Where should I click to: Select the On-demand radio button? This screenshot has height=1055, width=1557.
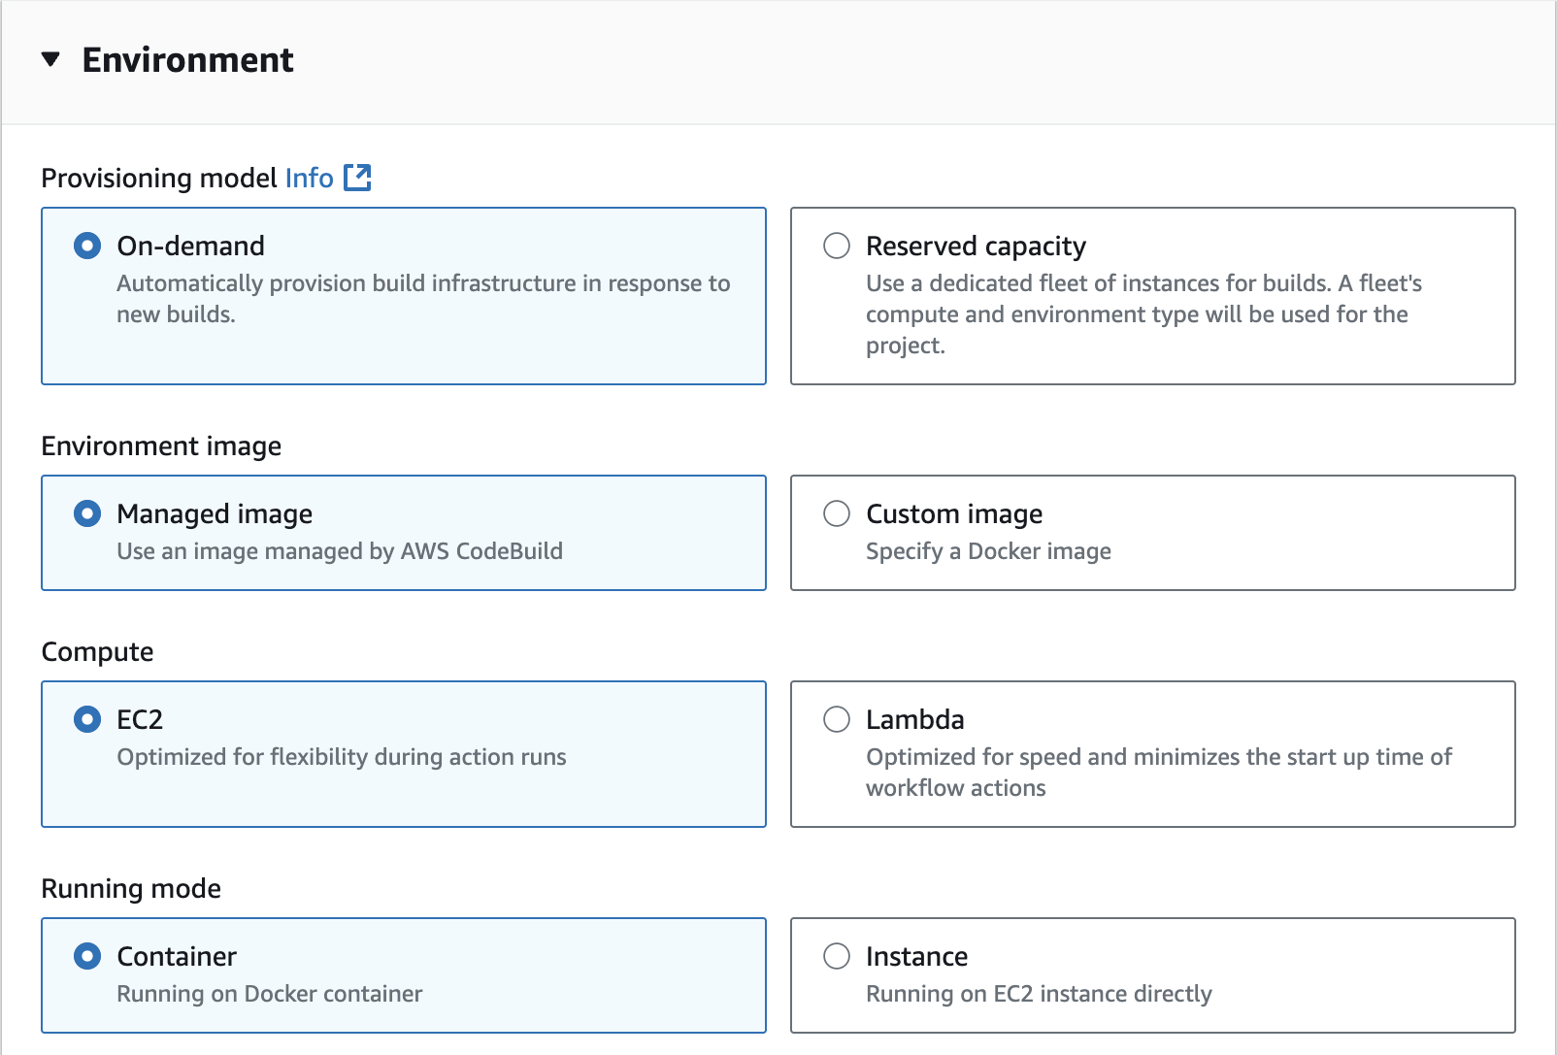pos(87,246)
